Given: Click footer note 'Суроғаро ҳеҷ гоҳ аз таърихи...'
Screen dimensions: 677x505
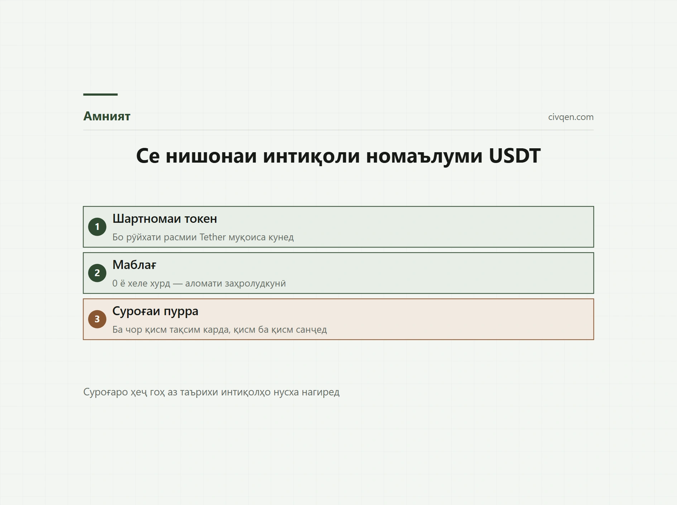Looking at the screenshot, I should [211, 392].
